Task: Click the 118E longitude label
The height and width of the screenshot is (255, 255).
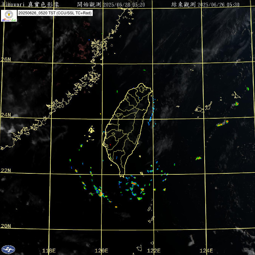Action: 49,251
